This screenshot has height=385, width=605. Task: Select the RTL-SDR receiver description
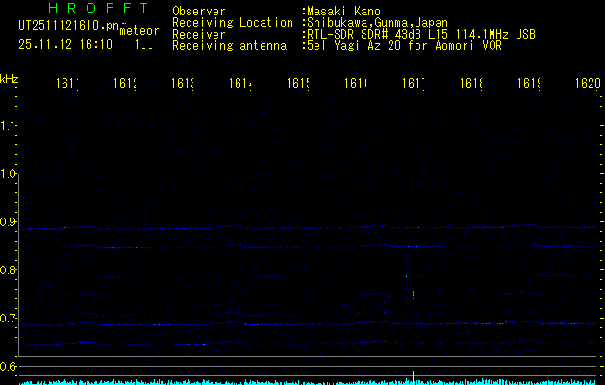point(421,34)
